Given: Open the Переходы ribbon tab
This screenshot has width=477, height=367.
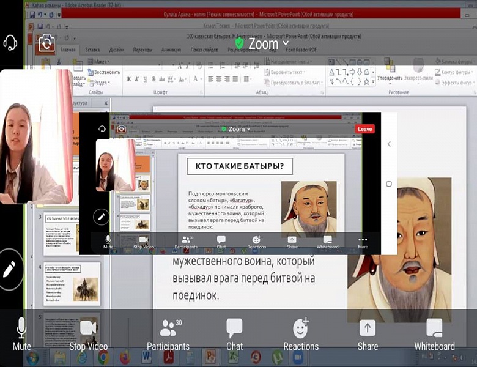Looking at the screenshot, I should tap(142, 50).
